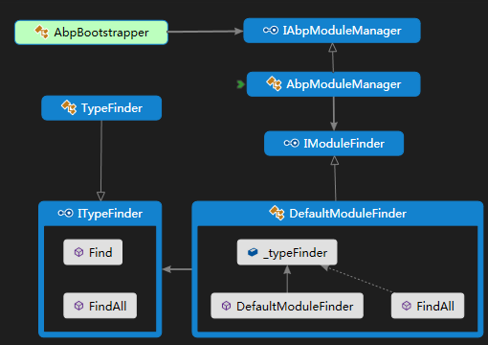The image size is (488, 345).
Task: Click the interface icon on IModuleFinder node
Action: [x=291, y=143]
